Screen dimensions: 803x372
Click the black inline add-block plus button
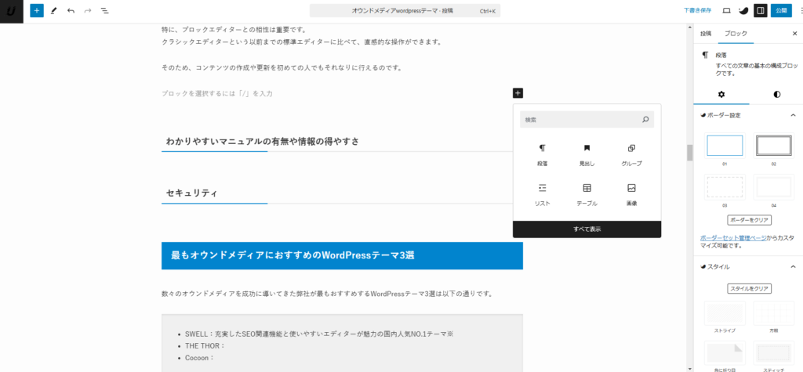[x=518, y=93]
